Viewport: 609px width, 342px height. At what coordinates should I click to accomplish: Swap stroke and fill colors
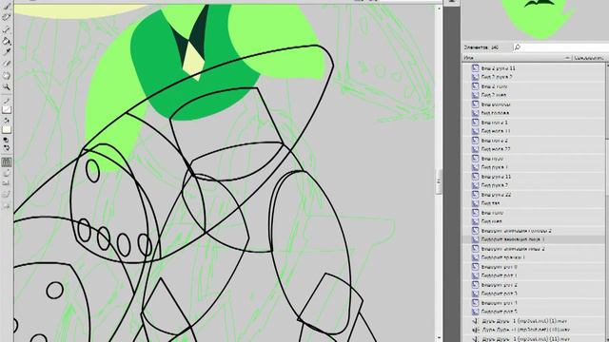coord(7,148)
